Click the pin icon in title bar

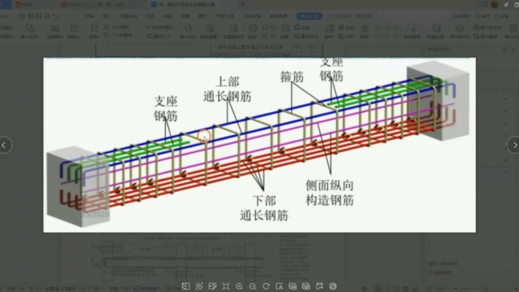[x=506, y=5]
